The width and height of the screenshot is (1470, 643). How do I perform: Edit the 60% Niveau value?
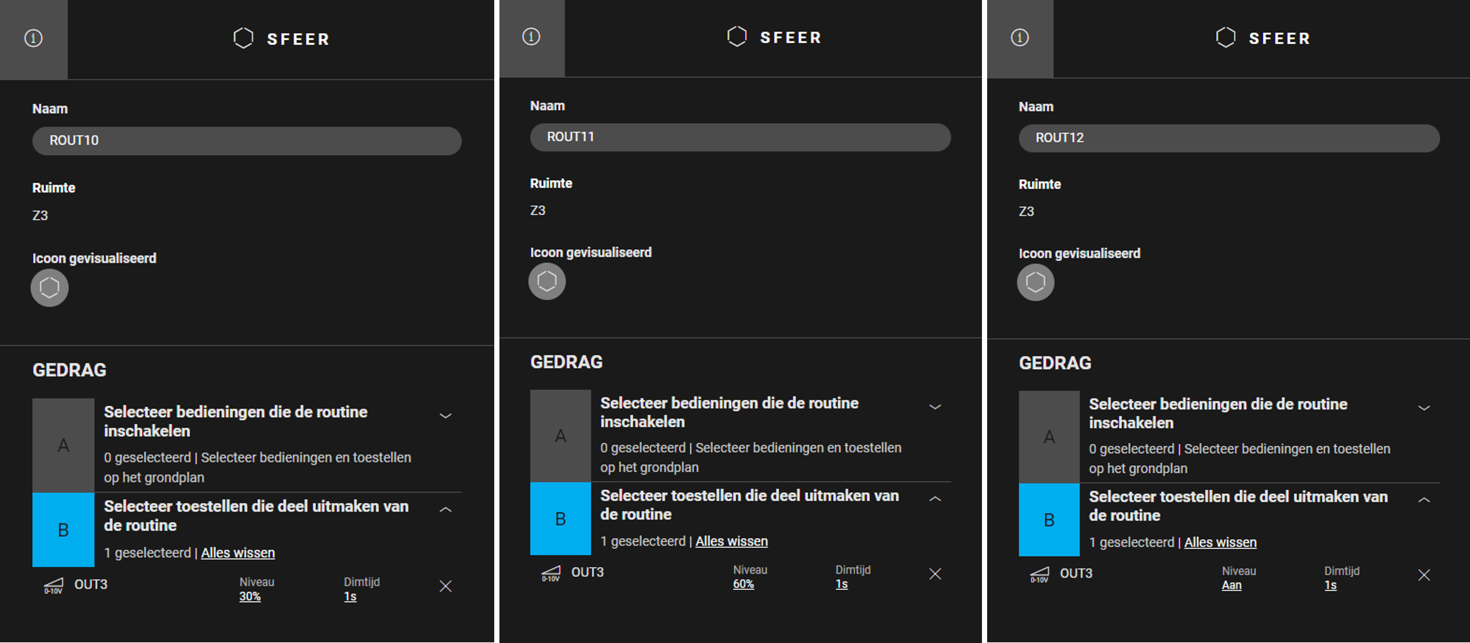click(744, 584)
